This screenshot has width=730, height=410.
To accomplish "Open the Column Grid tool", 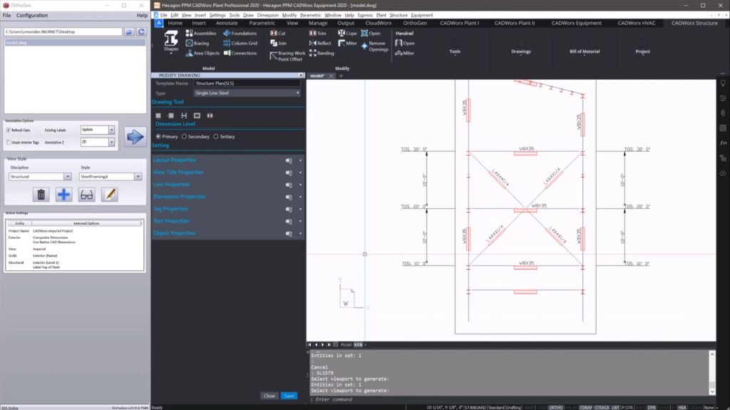I will pyautogui.click(x=239, y=43).
